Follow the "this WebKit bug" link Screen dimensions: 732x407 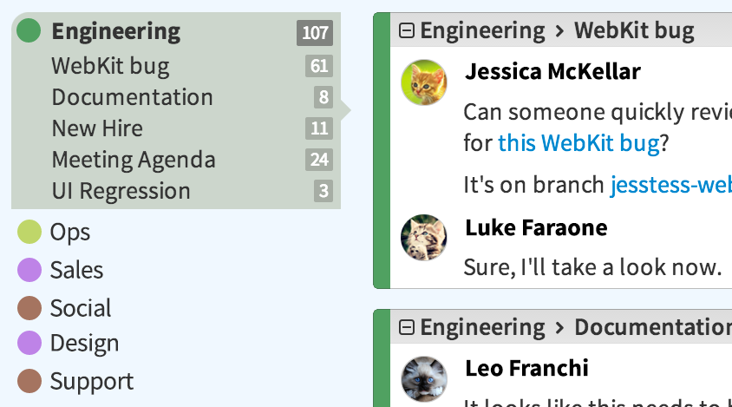(578, 142)
